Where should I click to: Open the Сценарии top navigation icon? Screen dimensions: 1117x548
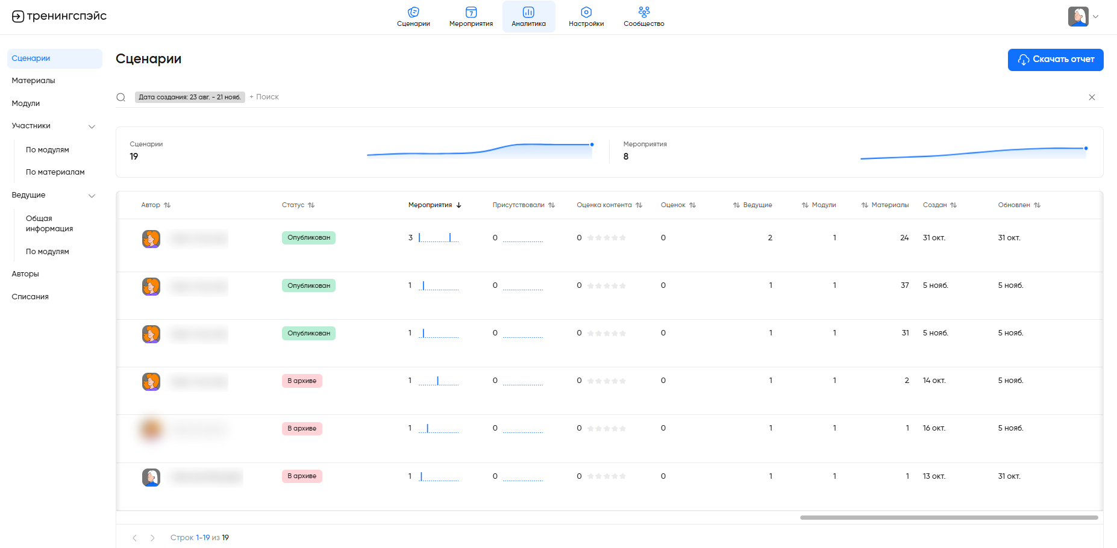[413, 12]
